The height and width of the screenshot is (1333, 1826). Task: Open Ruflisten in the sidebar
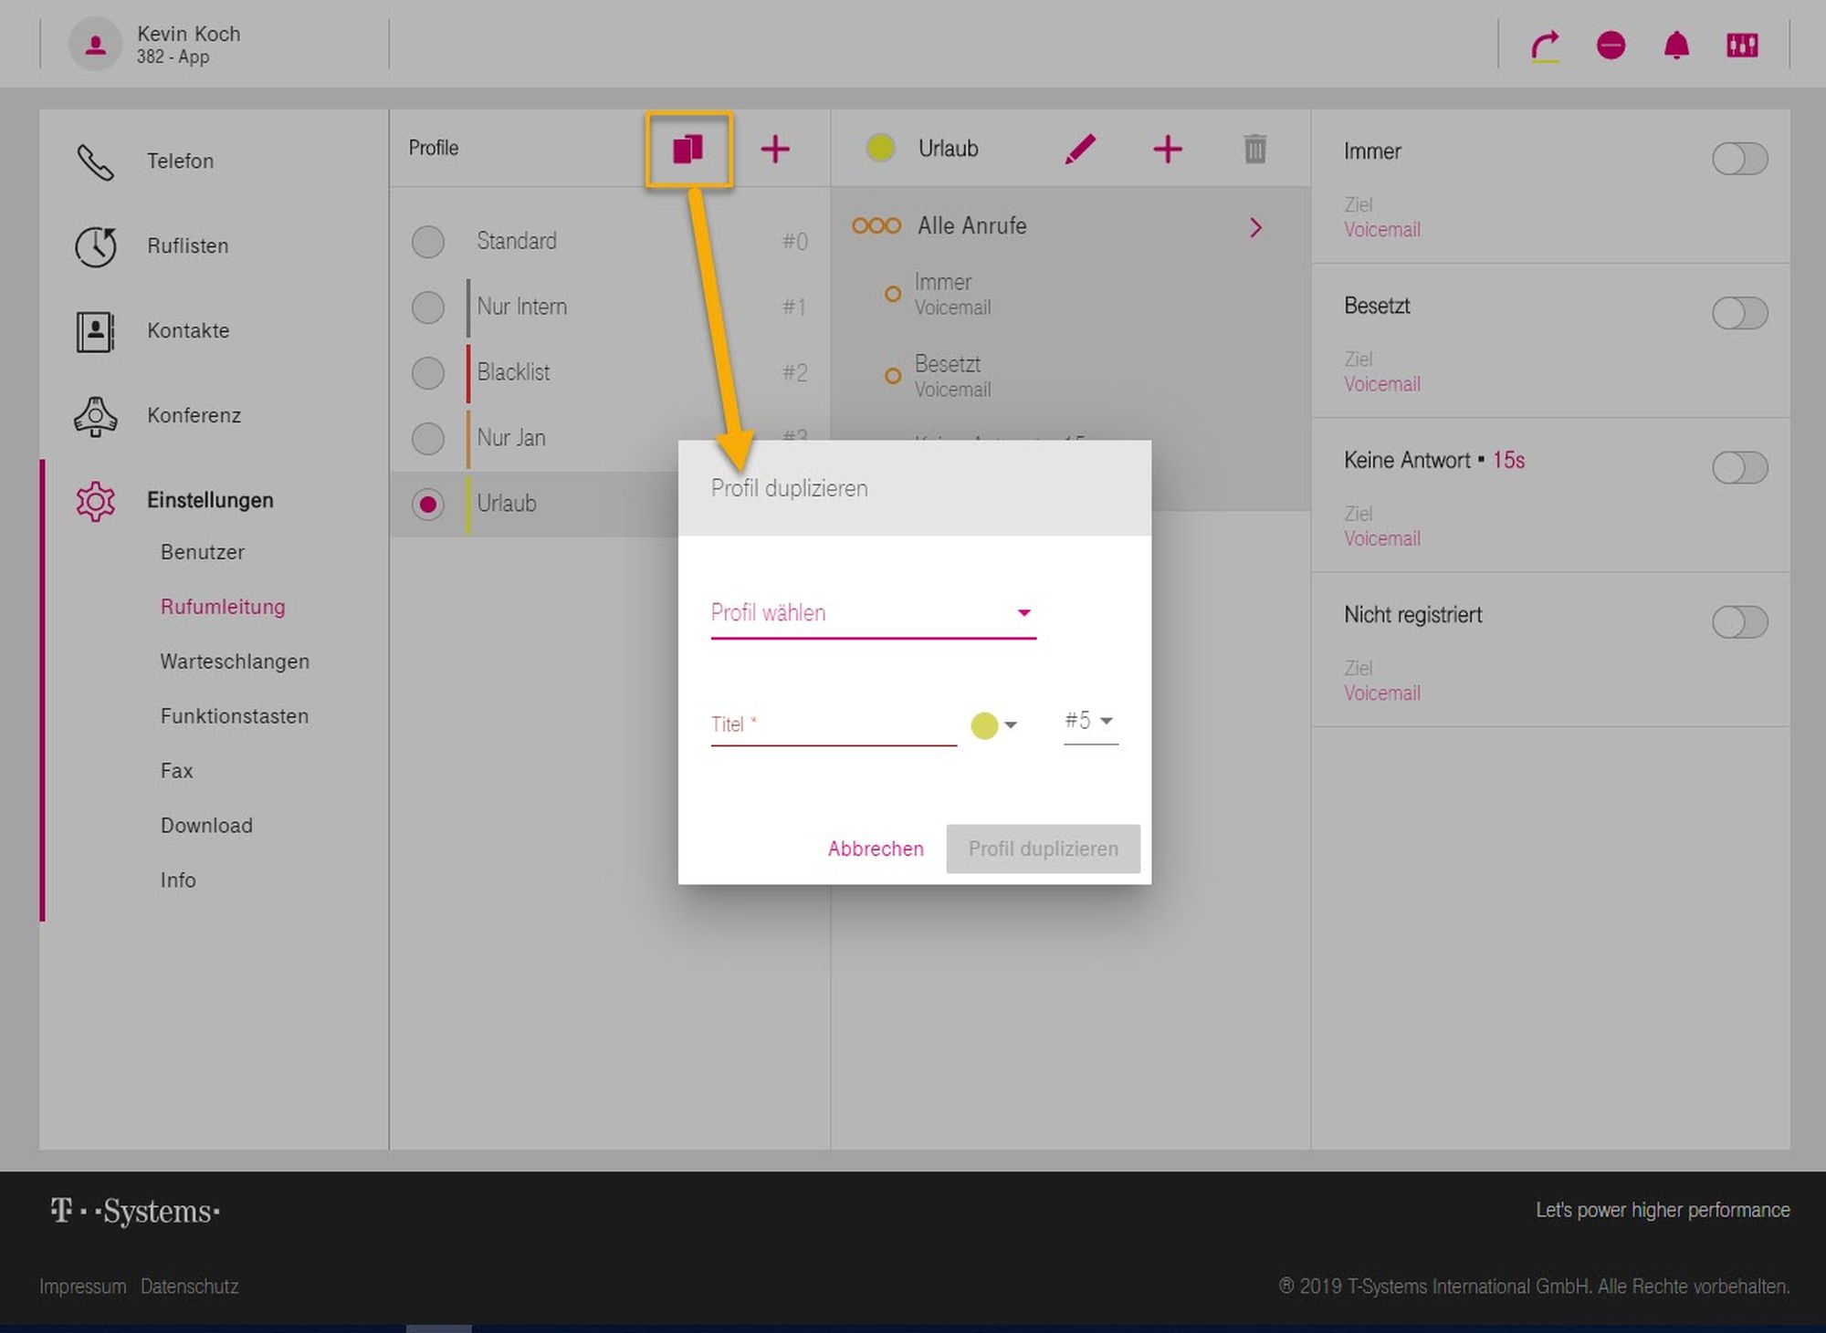(x=187, y=246)
